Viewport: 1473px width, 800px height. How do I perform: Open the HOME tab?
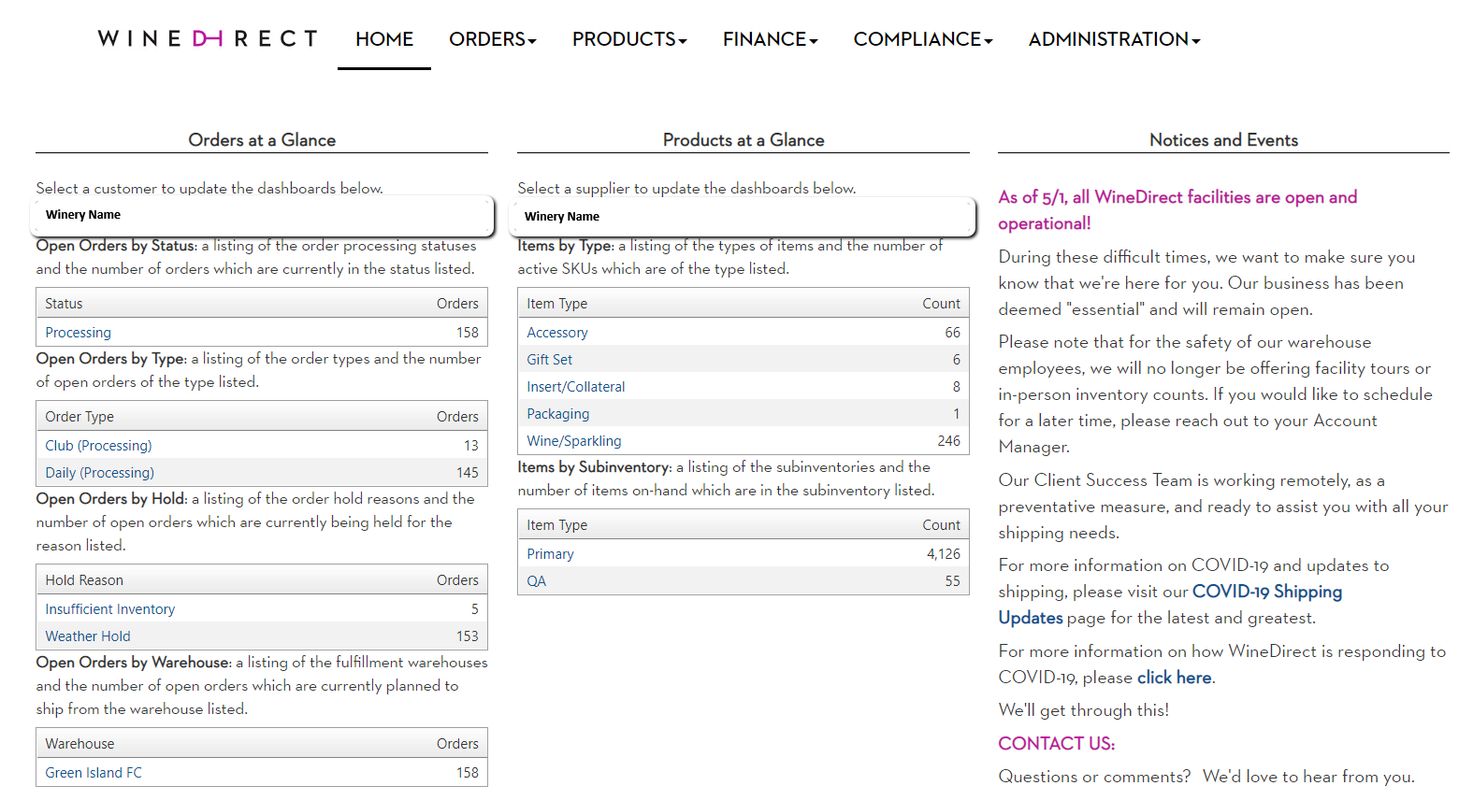pyautogui.click(x=384, y=39)
